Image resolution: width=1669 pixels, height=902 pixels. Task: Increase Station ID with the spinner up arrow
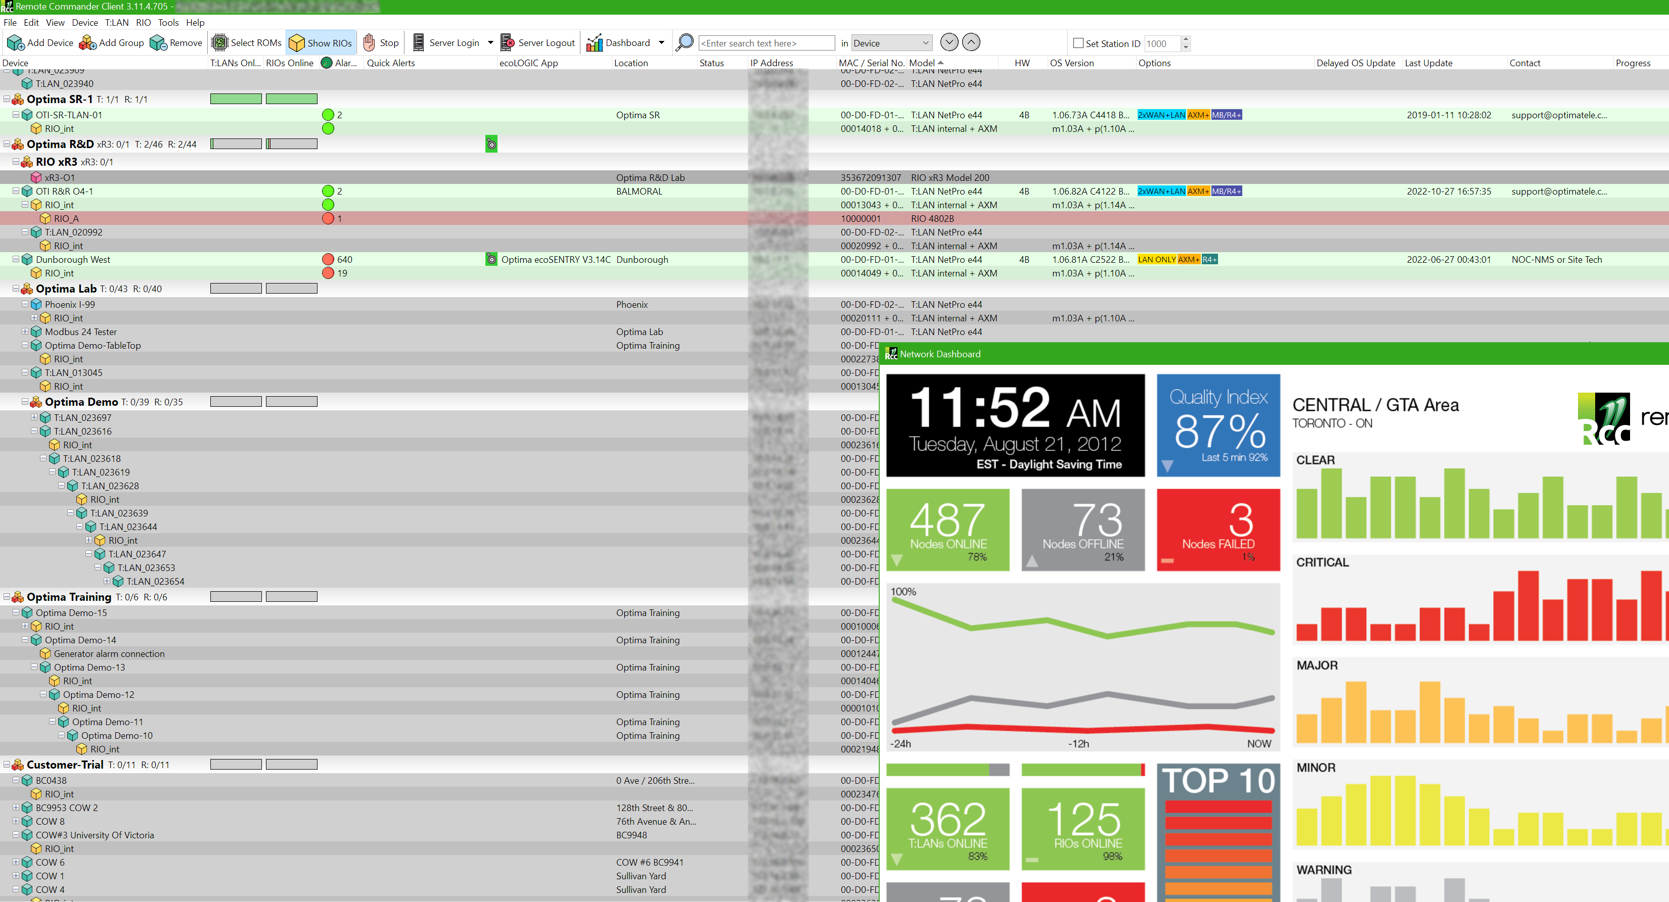point(1186,39)
